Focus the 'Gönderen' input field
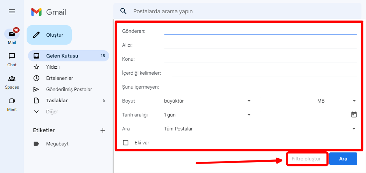 pos(260,31)
